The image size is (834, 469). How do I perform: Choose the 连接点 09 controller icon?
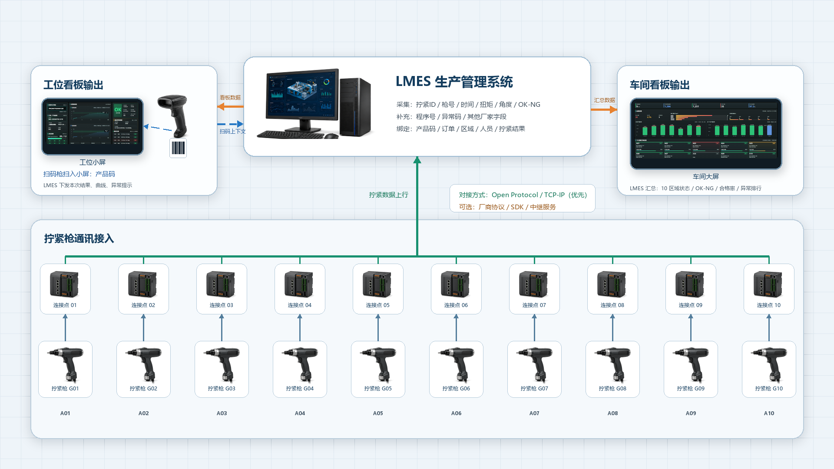point(690,284)
